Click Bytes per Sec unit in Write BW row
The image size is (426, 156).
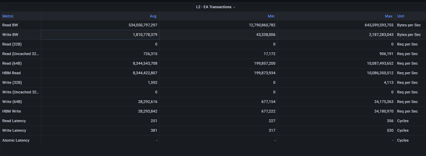click(409, 35)
